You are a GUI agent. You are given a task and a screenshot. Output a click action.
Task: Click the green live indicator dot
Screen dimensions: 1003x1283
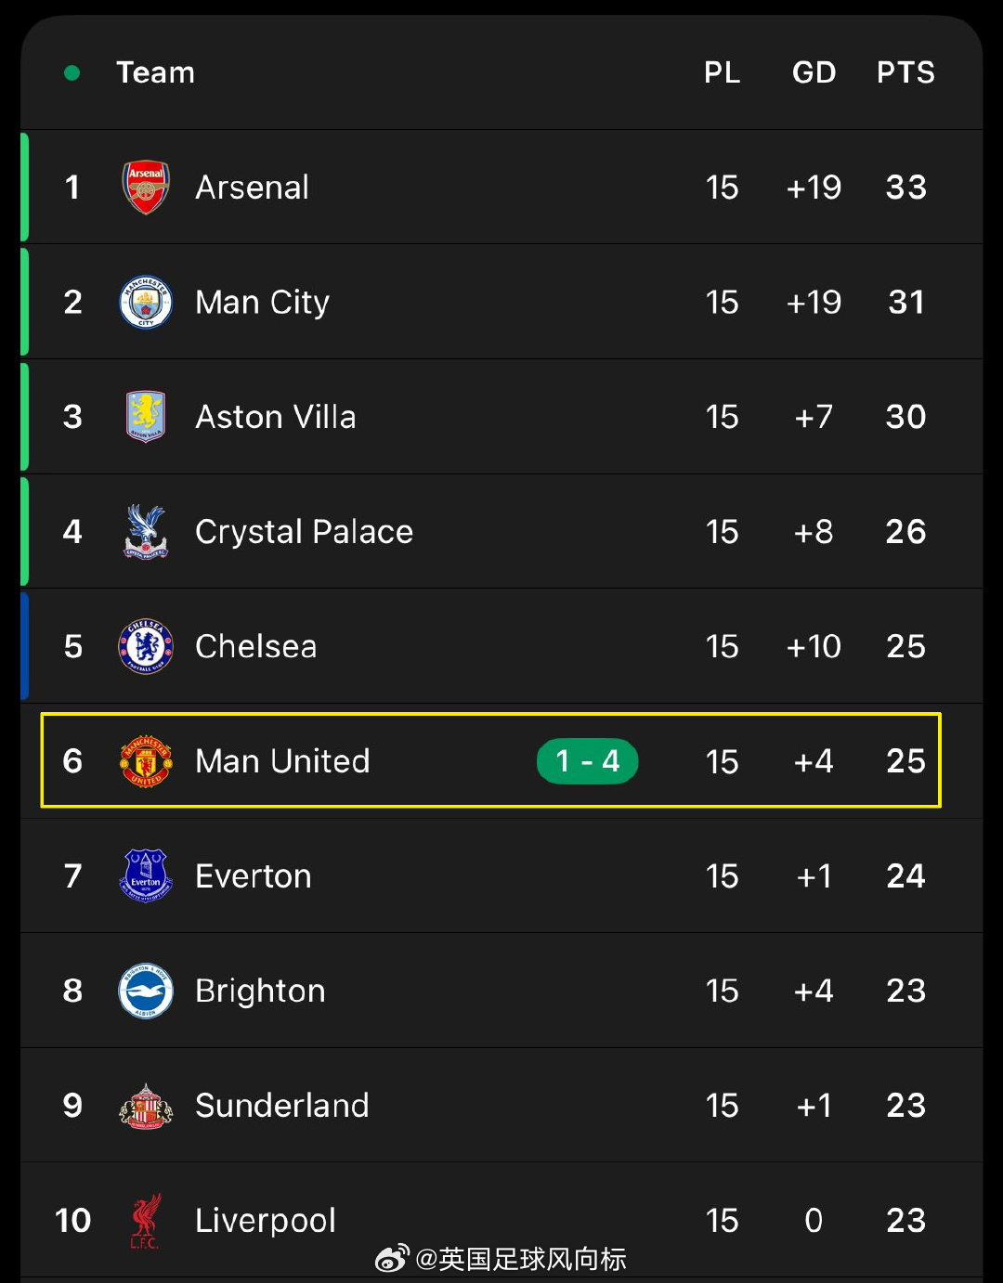72,72
